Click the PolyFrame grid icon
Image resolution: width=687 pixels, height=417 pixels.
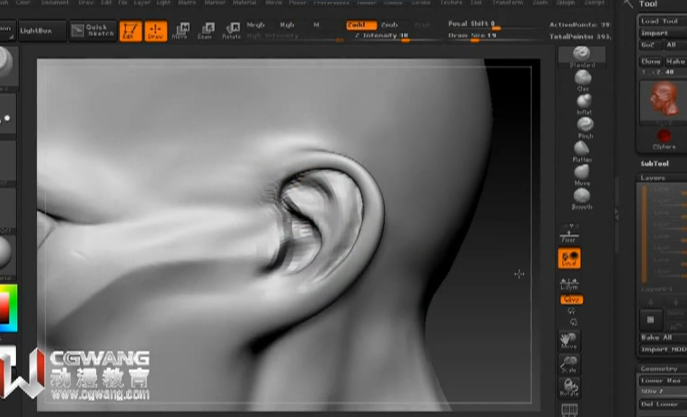[x=569, y=409]
